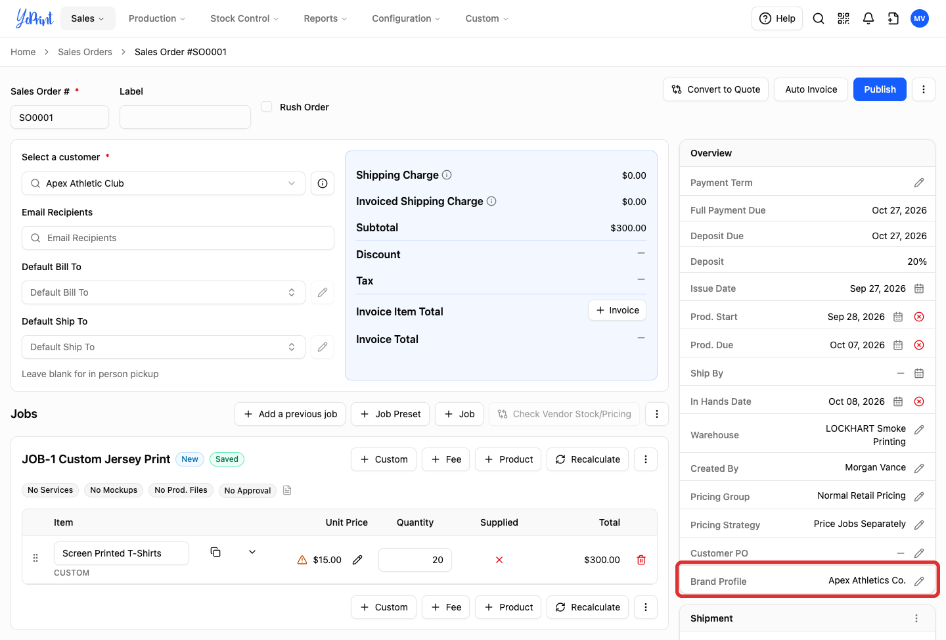Clear the Prod. Start date

pos(919,317)
